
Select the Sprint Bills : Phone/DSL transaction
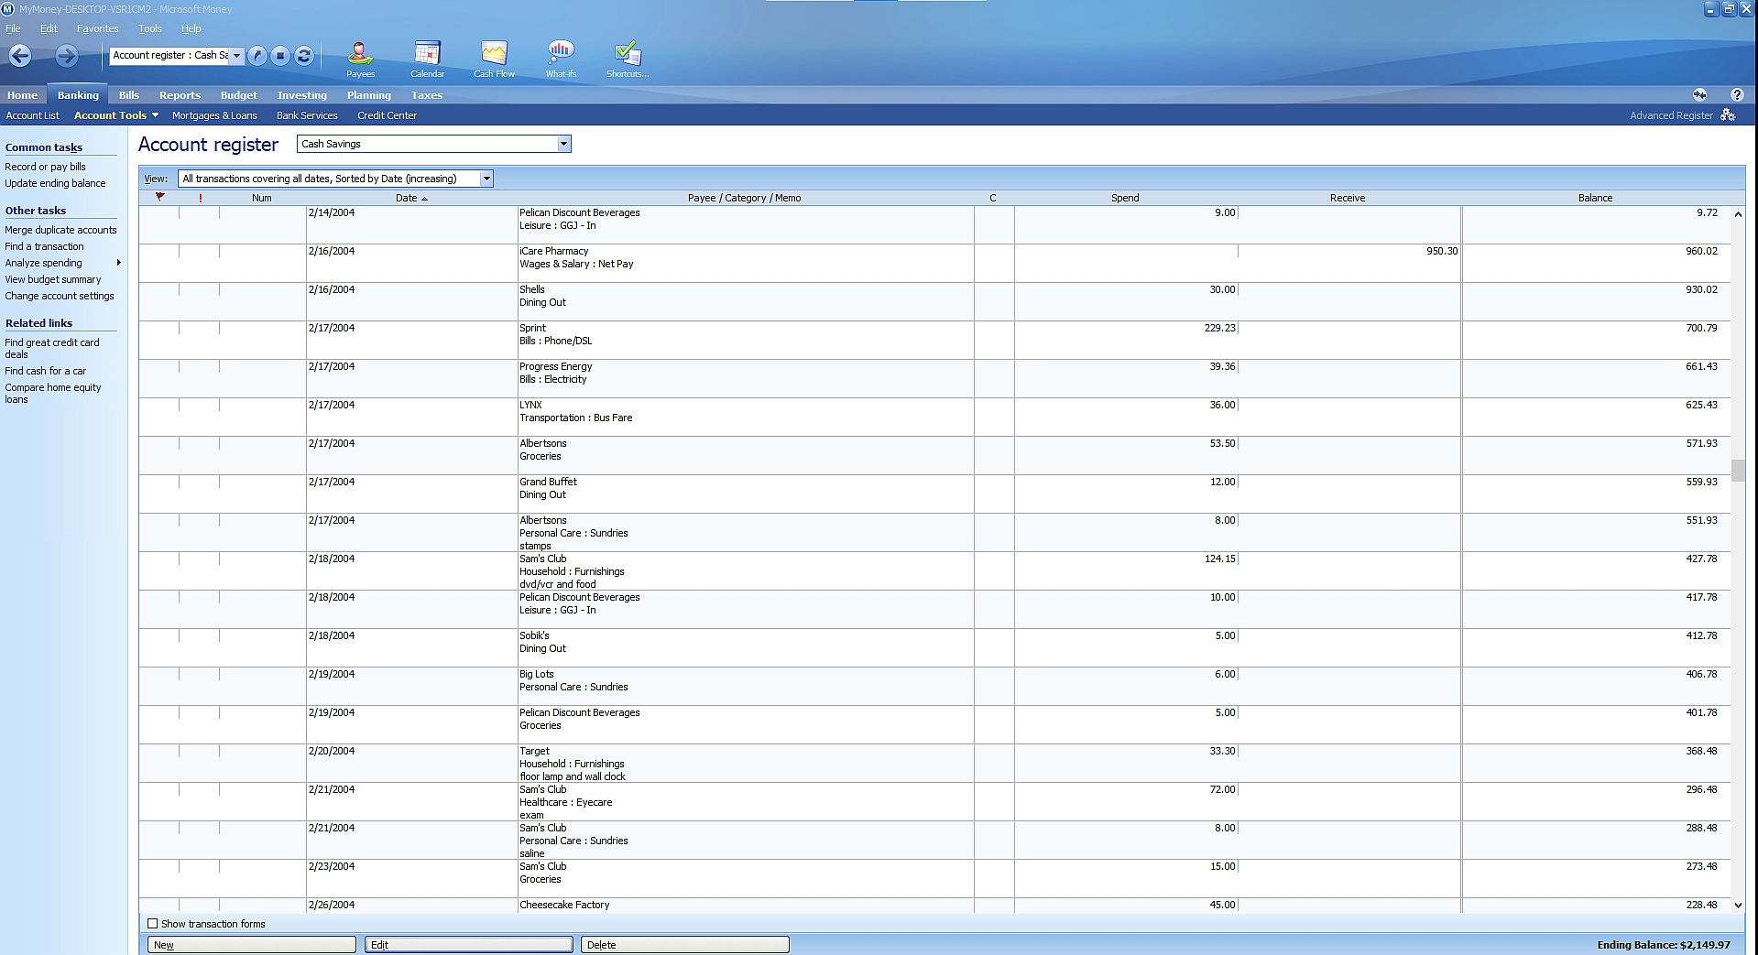[x=935, y=340]
